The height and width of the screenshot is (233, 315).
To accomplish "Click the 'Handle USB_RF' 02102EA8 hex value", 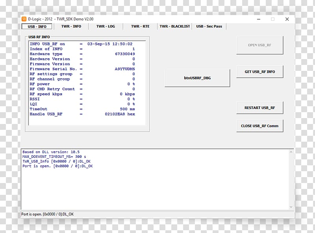I will click(x=120, y=114).
